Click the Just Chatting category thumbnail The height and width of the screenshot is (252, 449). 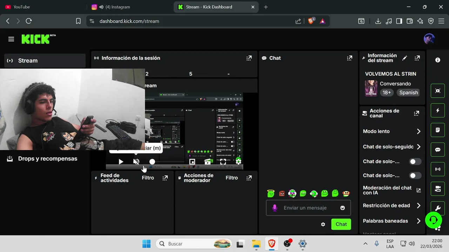coord(371,88)
